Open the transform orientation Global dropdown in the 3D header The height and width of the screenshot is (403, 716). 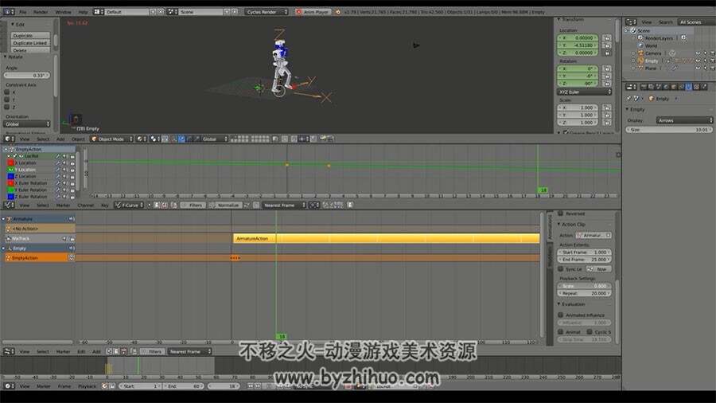[x=214, y=139]
